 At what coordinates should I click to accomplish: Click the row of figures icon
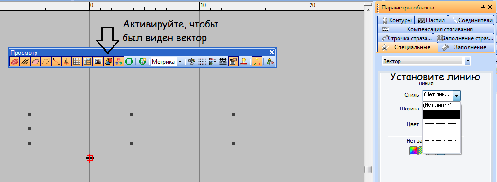[x=223, y=62]
